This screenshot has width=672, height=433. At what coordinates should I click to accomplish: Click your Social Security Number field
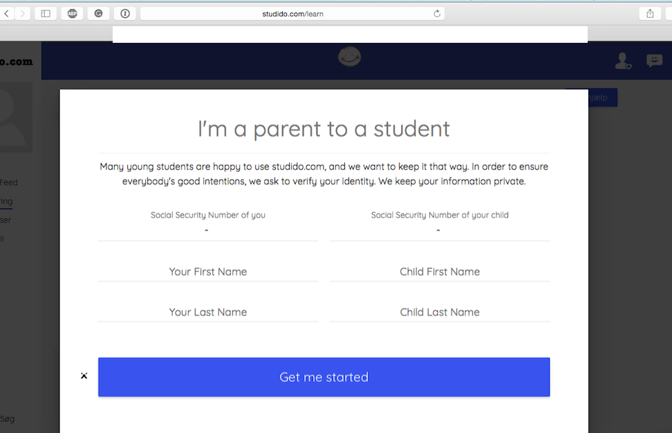pos(208,231)
